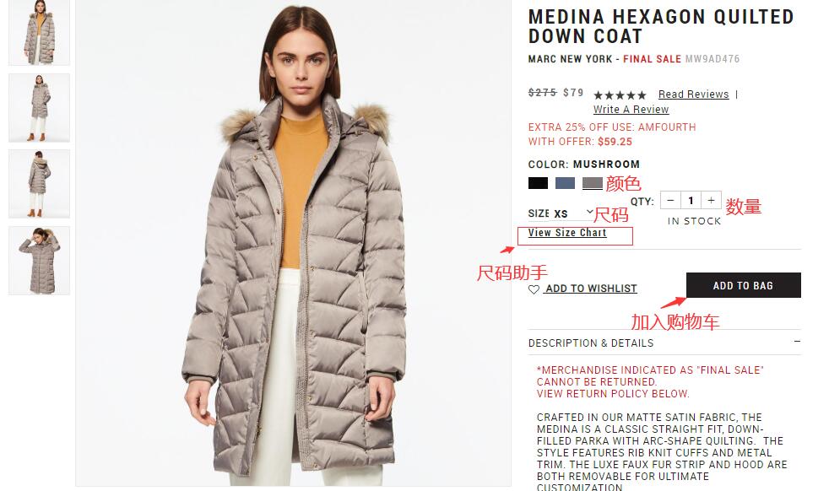Click the Read Reviews link
The width and height of the screenshot is (829, 491).
(x=693, y=94)
